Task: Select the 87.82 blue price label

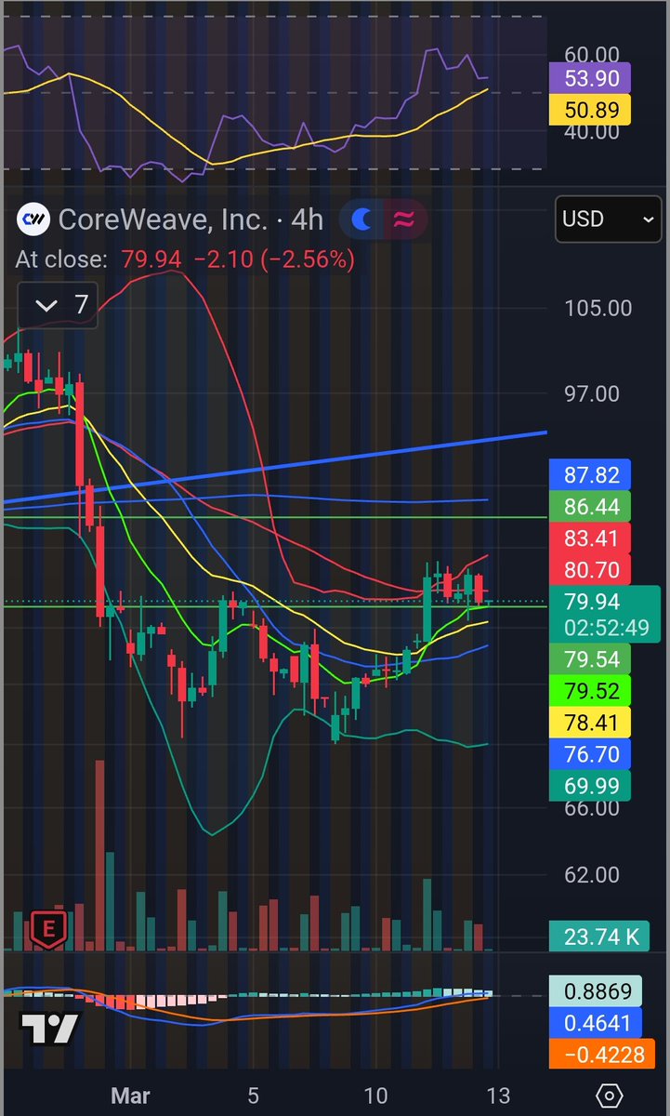Action: (591, 475)
